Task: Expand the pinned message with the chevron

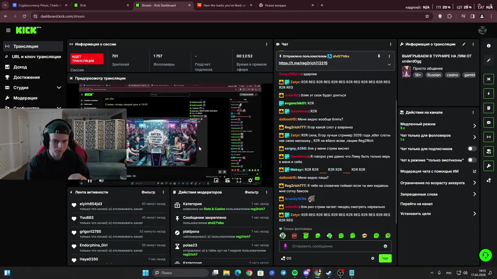Action: pyautogui.click(x=389, y=64)
